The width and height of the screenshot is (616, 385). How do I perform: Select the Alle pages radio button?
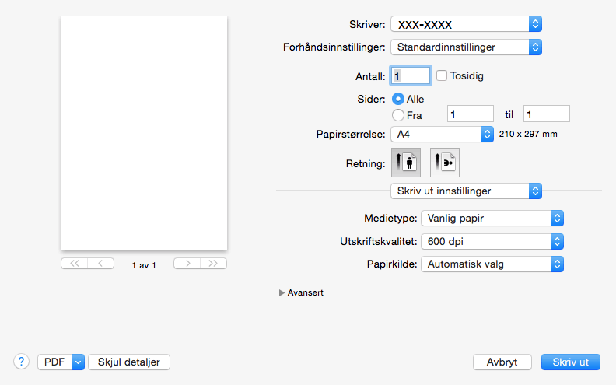[398, 99]
